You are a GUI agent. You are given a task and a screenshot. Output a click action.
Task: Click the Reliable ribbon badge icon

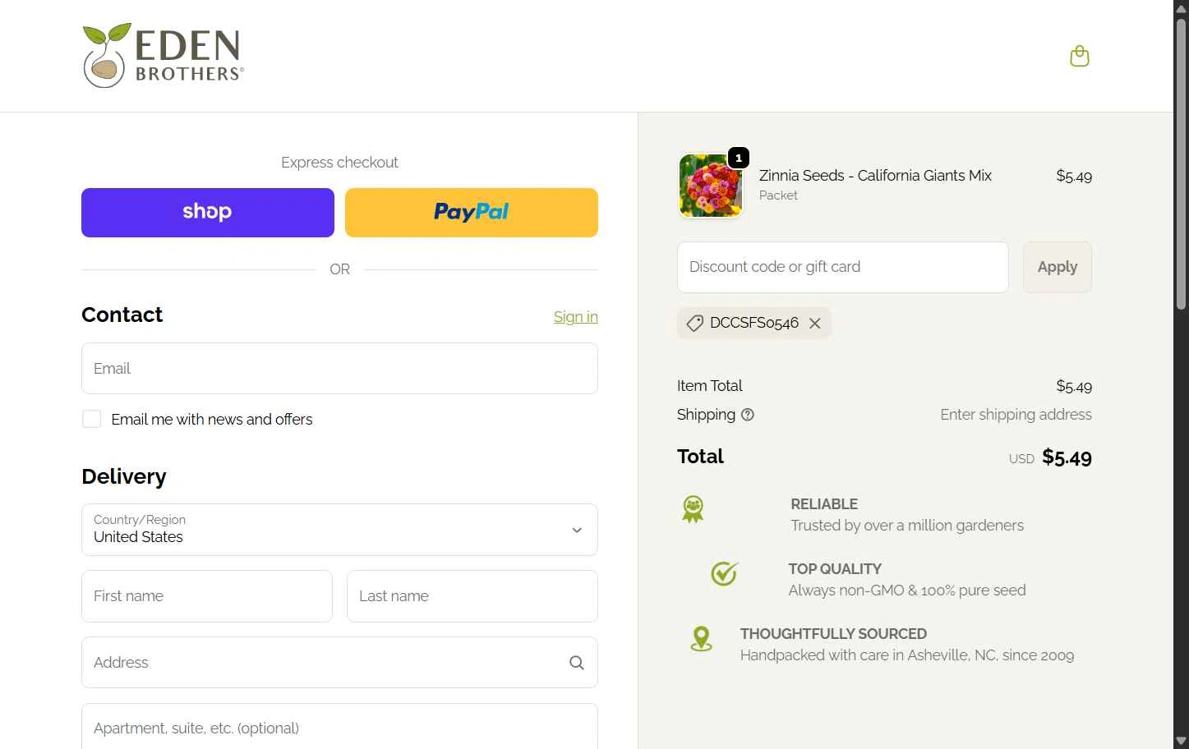(693, 509)
